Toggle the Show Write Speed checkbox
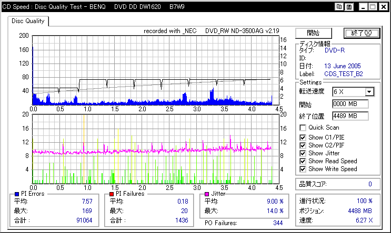391x233 pixels. pyautogui.click(x=303, y=169)
